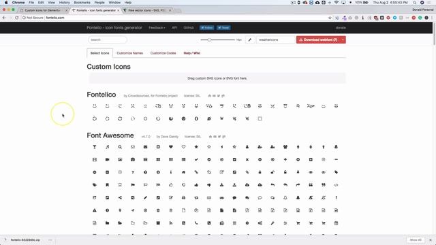
Task: Focus the icon search field
Action: pyautogui.click(x=108, y=39)
